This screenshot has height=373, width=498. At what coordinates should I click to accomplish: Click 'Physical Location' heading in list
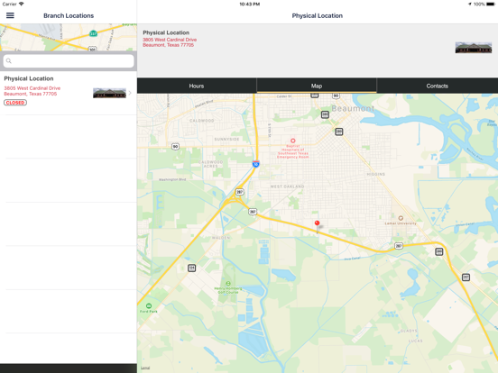29,78
